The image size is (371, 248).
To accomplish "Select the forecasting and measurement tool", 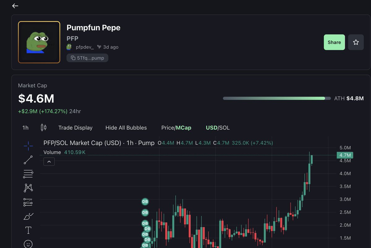I will pos(28,202).
